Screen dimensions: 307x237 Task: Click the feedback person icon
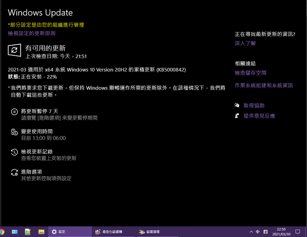pyautogui.click(x=237, y=116)
